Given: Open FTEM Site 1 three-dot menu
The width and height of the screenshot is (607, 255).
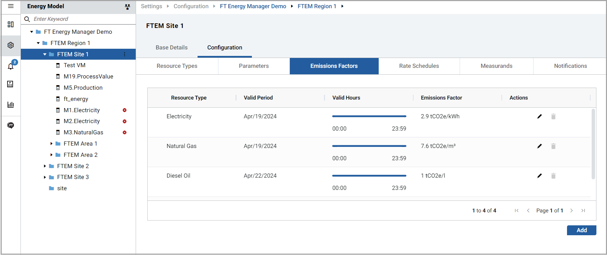Looking at the screenshot, I should pyautogui.click(x=124, y=55).
